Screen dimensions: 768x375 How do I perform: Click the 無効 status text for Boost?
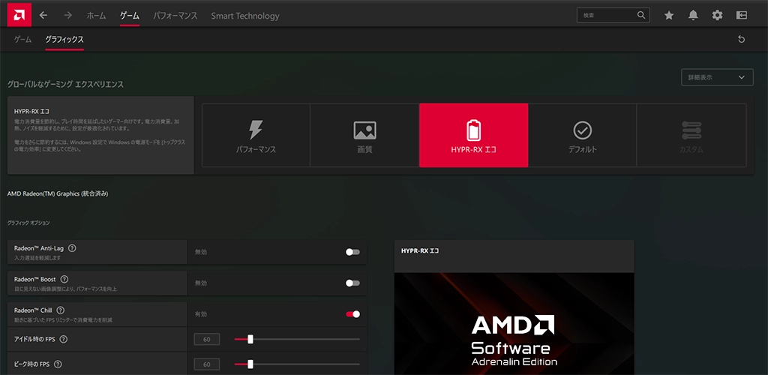click(x=201, y=283)
